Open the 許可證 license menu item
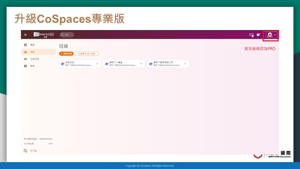300x169 pixels. 33,151
